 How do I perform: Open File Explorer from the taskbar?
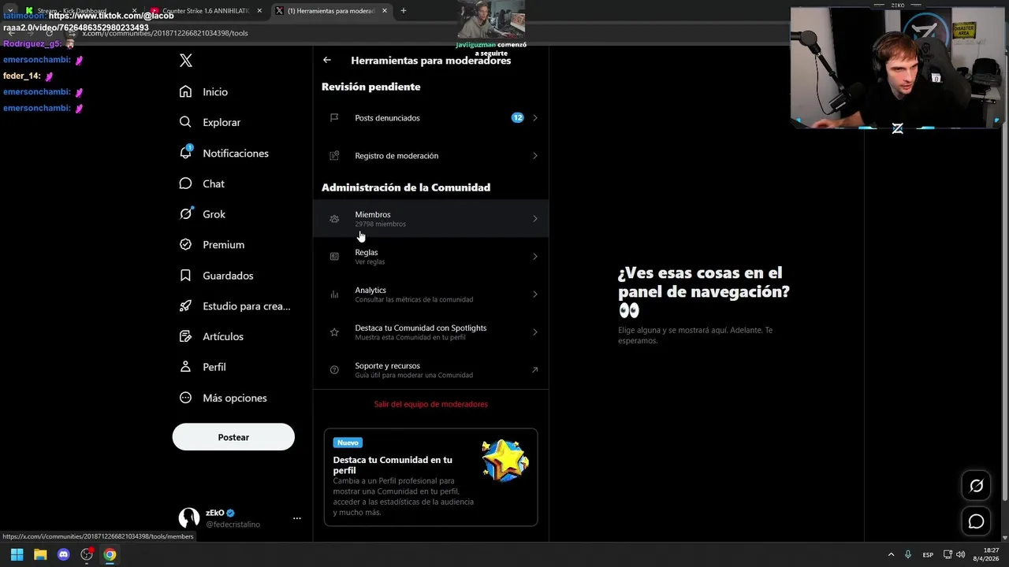coord(40,554)
